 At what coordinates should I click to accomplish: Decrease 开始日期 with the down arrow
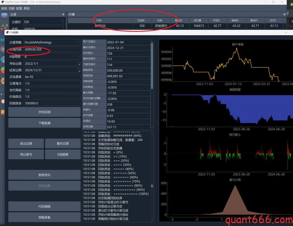pyautogui.click(x=79, y=65)
